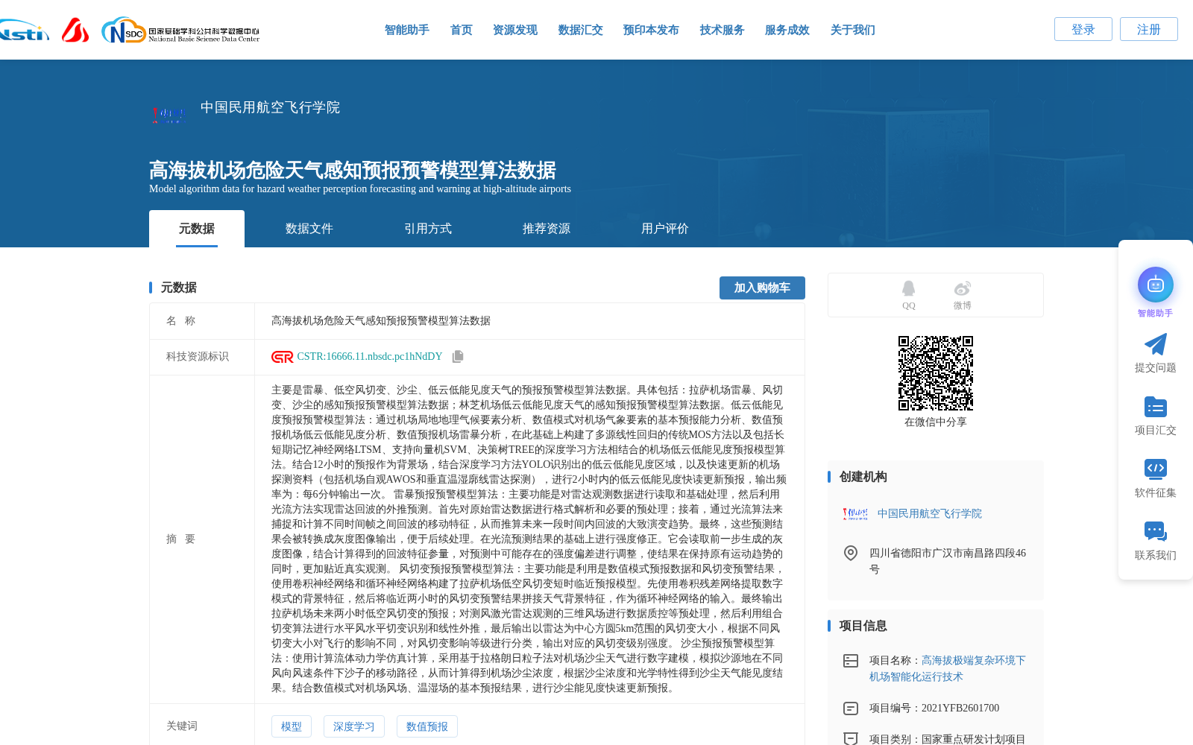The image size is (1193, 745).
Task: Click 提交问题 paper plane icon
Action: pos(1156,344)
